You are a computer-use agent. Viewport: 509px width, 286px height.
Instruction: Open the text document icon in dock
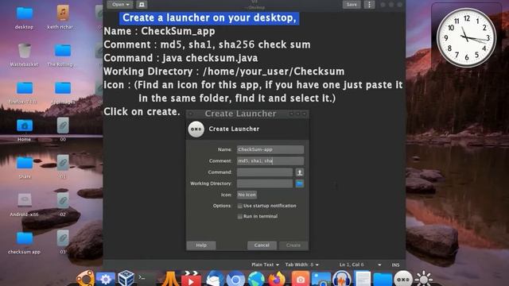[x=363, y=279]
